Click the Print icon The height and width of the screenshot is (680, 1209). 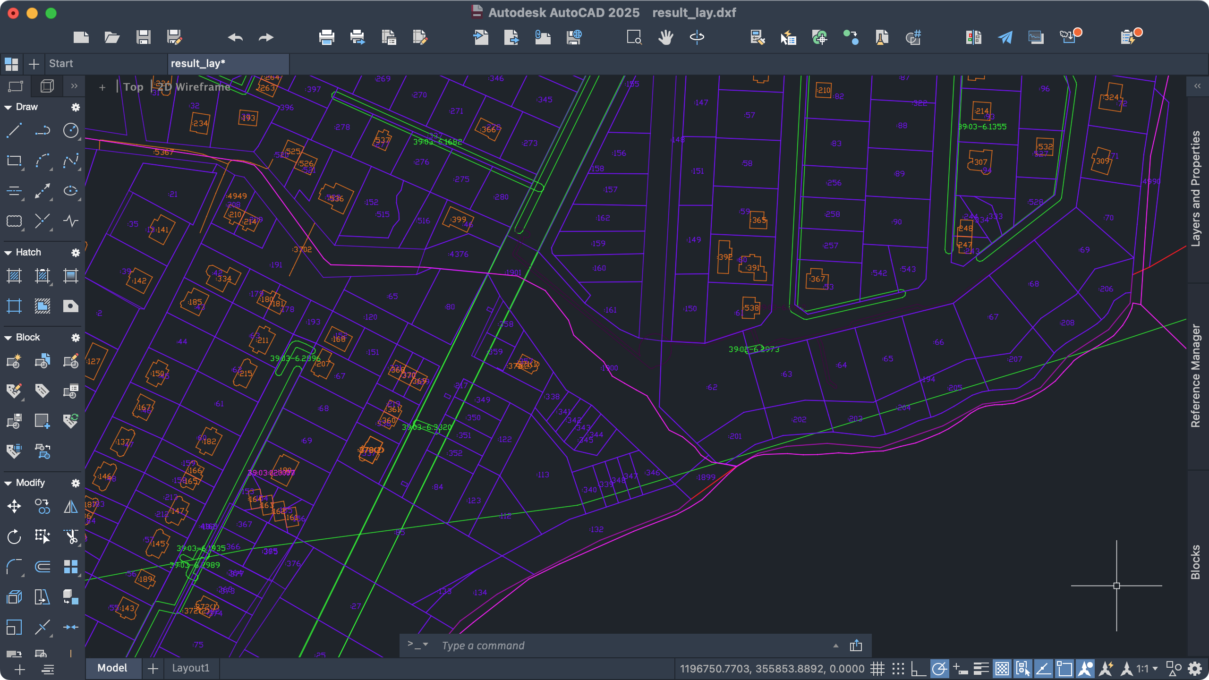click(326, 37)
